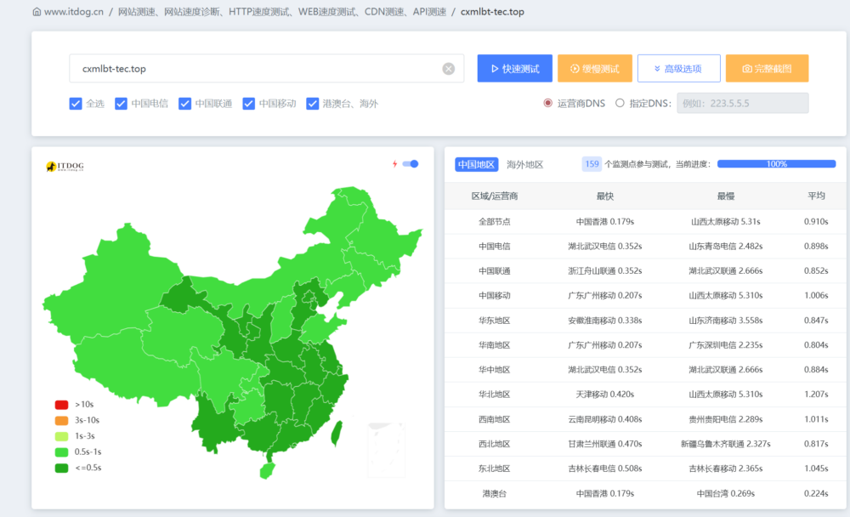Clear the domain input using the X icon

coord(448,69)
